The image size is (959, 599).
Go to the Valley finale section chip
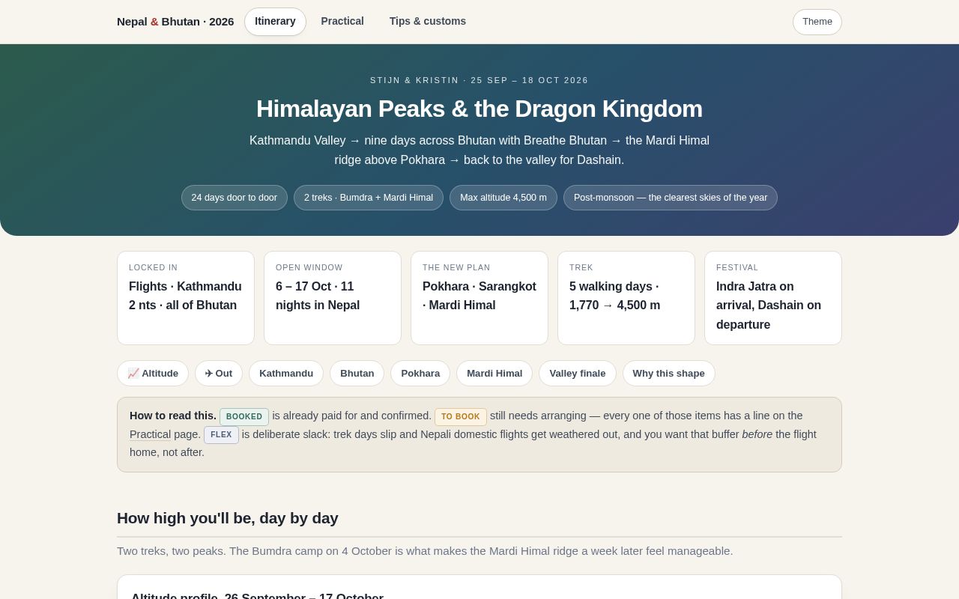coord(578,374)
